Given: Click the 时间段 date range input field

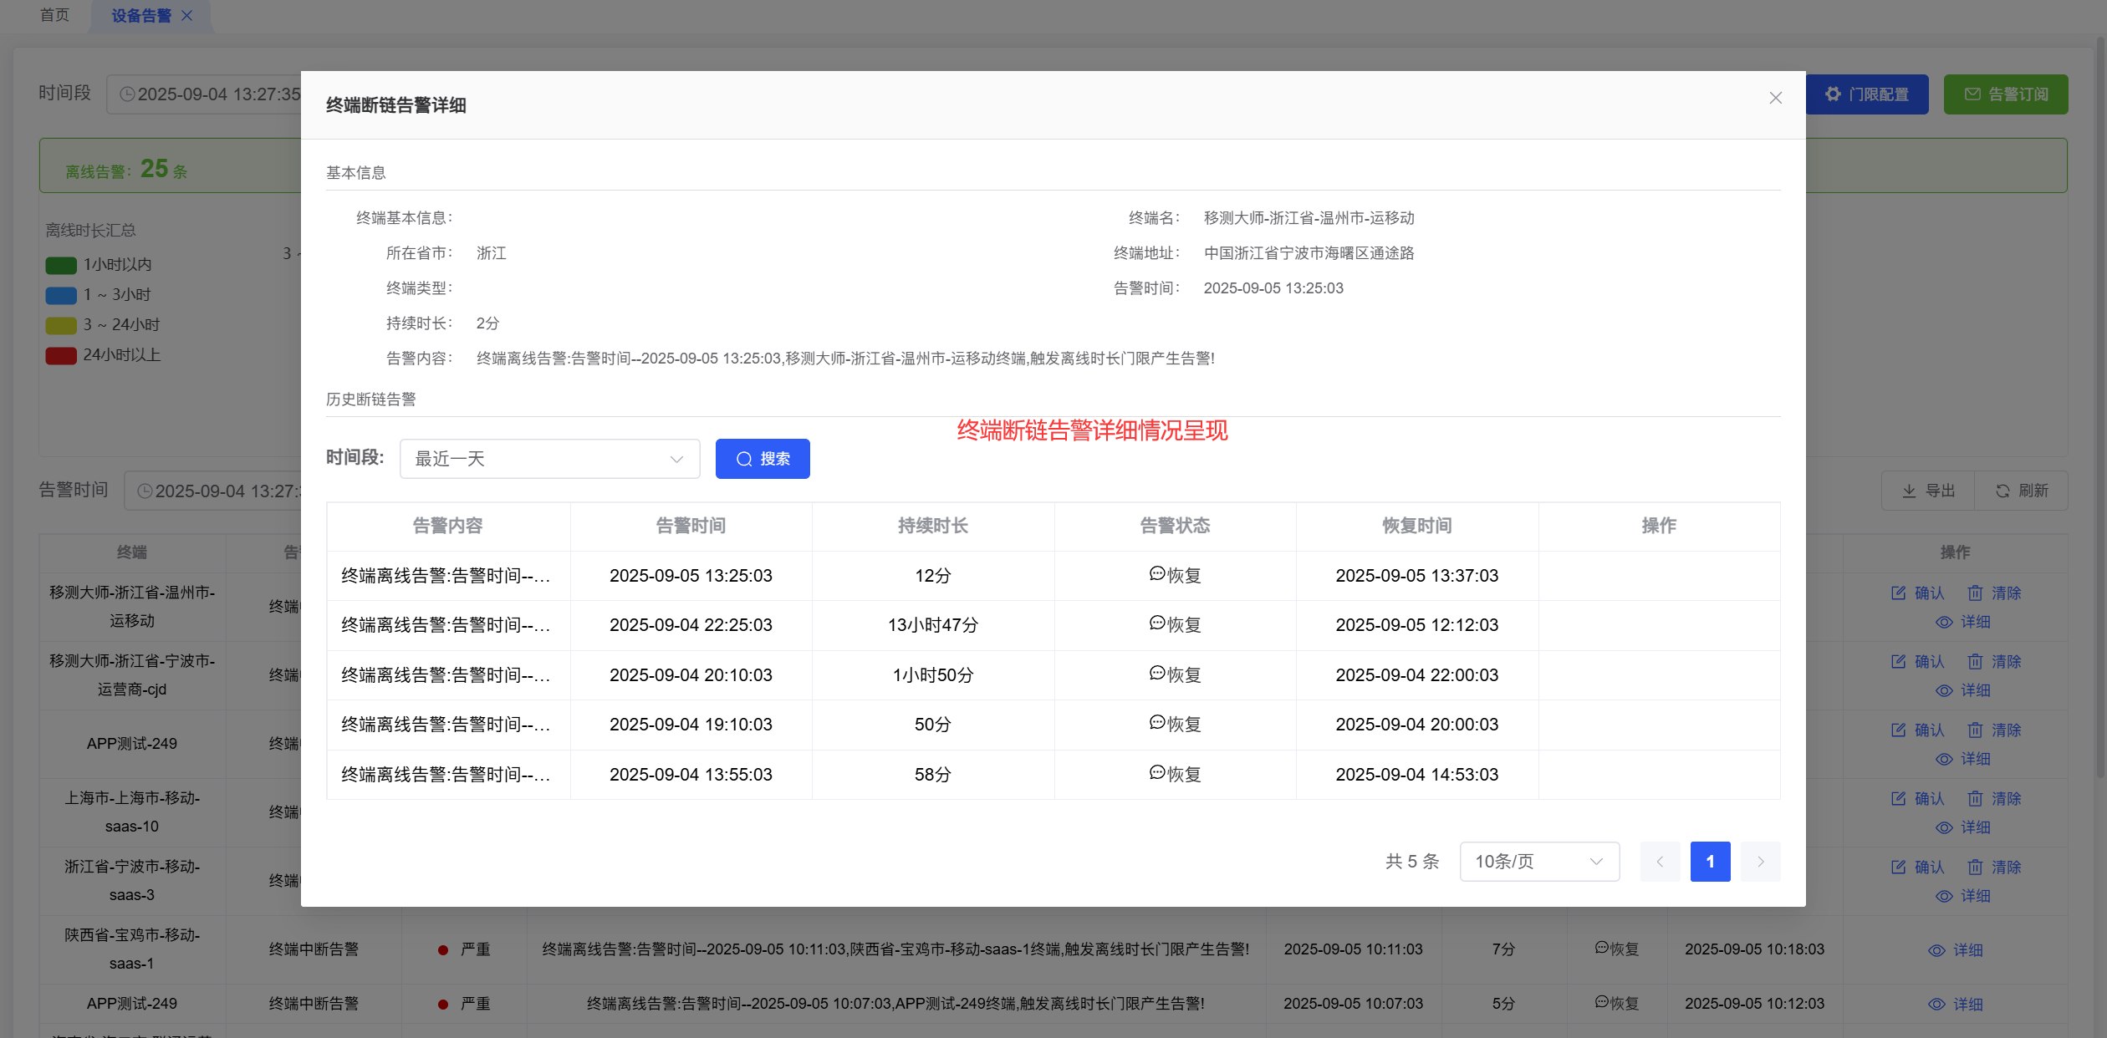Looking at the screenshot, I should tap(205, 94).
